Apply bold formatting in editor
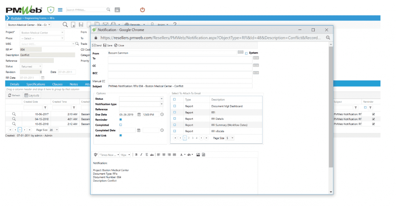Screen dimensions: 396x206 coord(136,155)
